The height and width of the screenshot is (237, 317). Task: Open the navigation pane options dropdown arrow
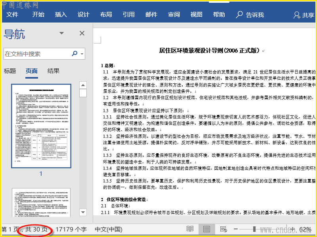[62, 33]
